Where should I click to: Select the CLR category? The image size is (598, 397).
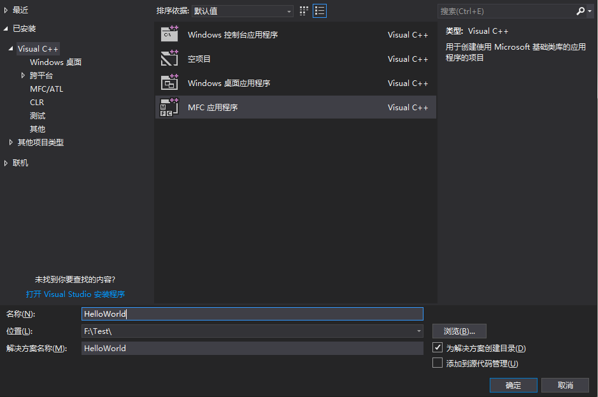tap(36, 102)
